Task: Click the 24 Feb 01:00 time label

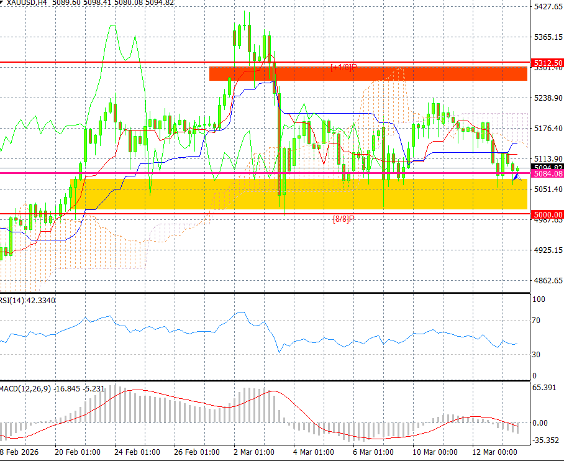Action: tap(137, 452)
